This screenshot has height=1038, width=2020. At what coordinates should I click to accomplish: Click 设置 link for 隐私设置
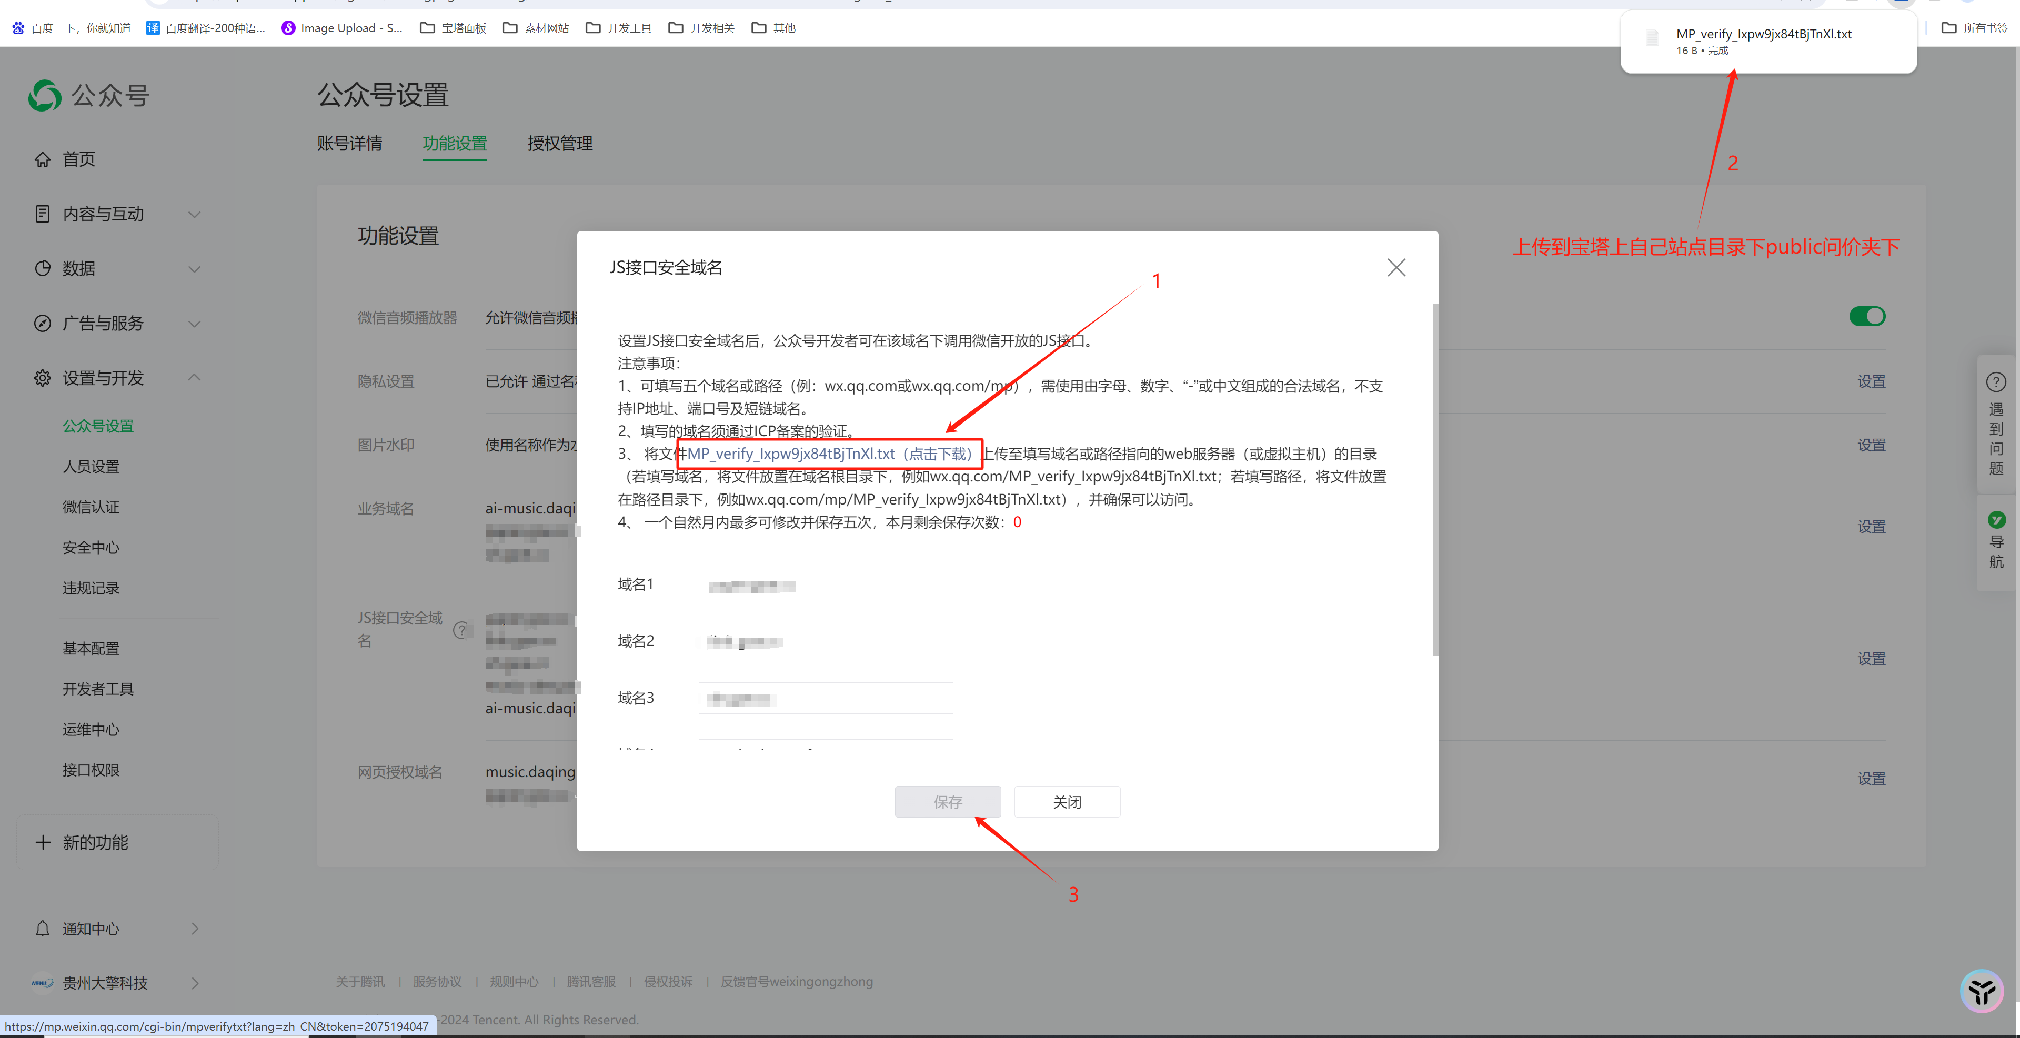[x=1871, y=381]
